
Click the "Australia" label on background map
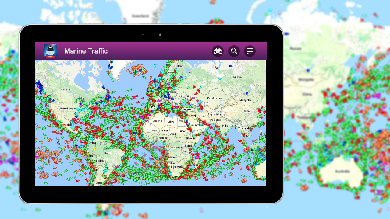[342, 171]
